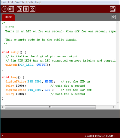The height and width of the screenshot is (138, 120).
Task: Click the last 'delay(1000);' call
Action: [16, 94]
